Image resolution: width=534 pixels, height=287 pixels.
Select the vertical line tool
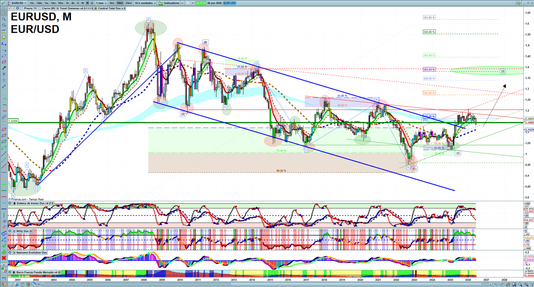pos(4,215)
